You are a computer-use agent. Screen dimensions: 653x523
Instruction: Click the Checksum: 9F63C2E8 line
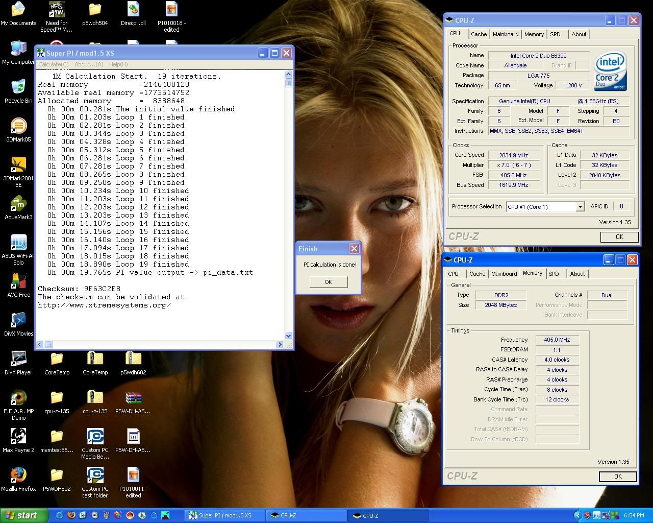point(79,289)
